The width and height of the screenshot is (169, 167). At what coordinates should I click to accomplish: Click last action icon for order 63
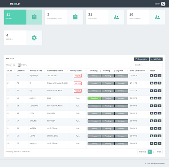160,98
